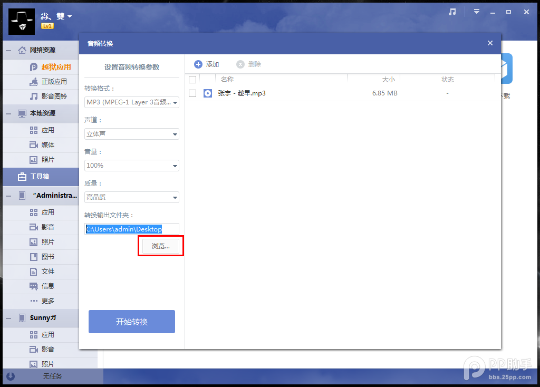Toggle the select-all checkbox in header
Image resolution: width=540 pixels, height=387 pixels.
coord(192,80)
